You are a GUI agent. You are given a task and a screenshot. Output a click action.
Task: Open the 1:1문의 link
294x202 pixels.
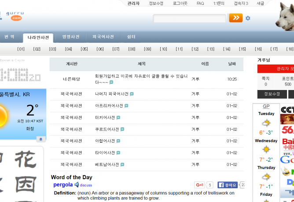pos(219,4)
